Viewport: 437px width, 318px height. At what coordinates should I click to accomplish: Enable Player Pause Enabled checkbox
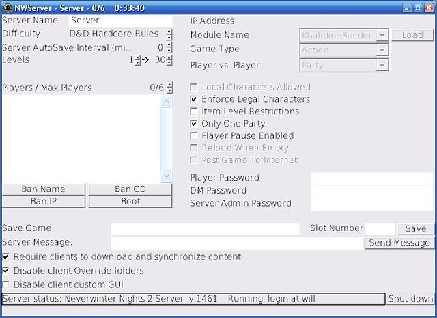pos(194,135)
